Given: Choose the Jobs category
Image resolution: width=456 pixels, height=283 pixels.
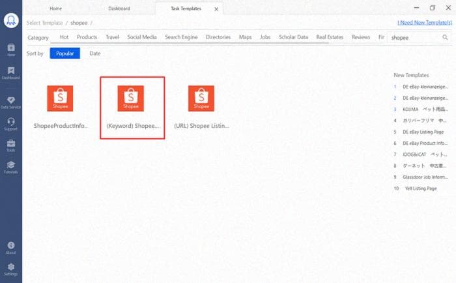Looking at the screenshot, I should coord(265,37).
